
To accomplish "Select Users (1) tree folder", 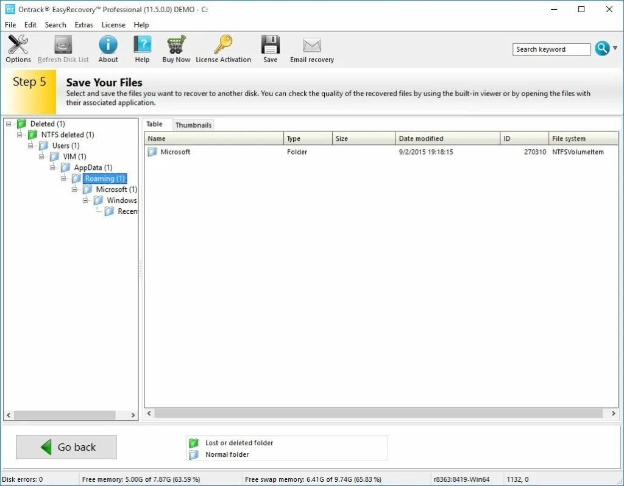I will pyautogui.click(x=66, y=146).
